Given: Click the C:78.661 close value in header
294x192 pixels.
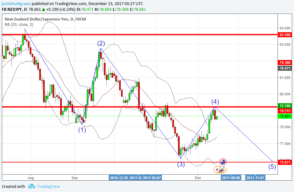Looking at the screenshot, I should point(138,9).
